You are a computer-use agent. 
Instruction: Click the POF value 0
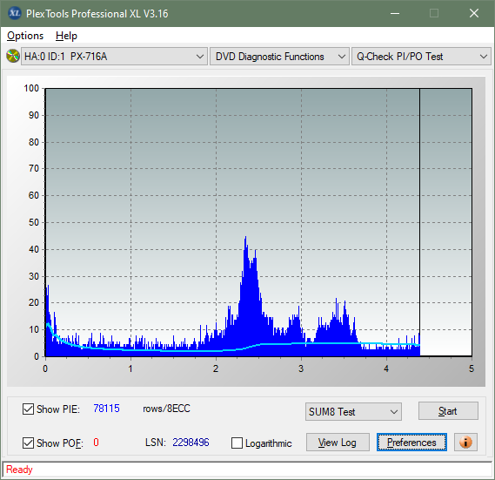point(96,442)
